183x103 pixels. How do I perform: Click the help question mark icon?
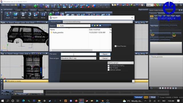(18, 5)
